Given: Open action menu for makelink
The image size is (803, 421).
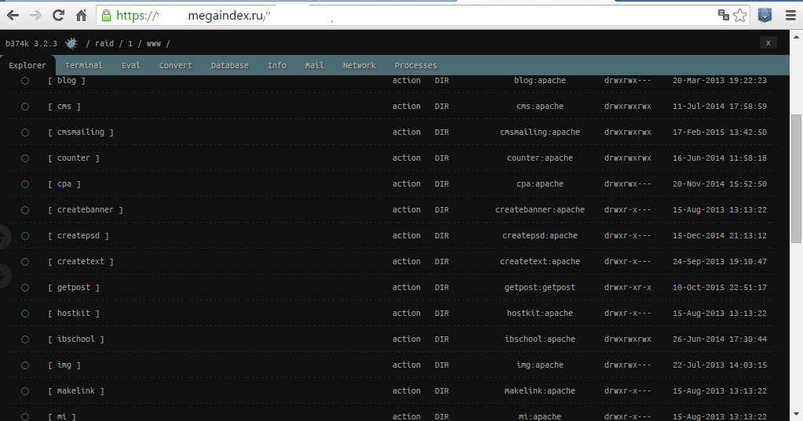Looking at the screenshot, I should click(407, 391).
